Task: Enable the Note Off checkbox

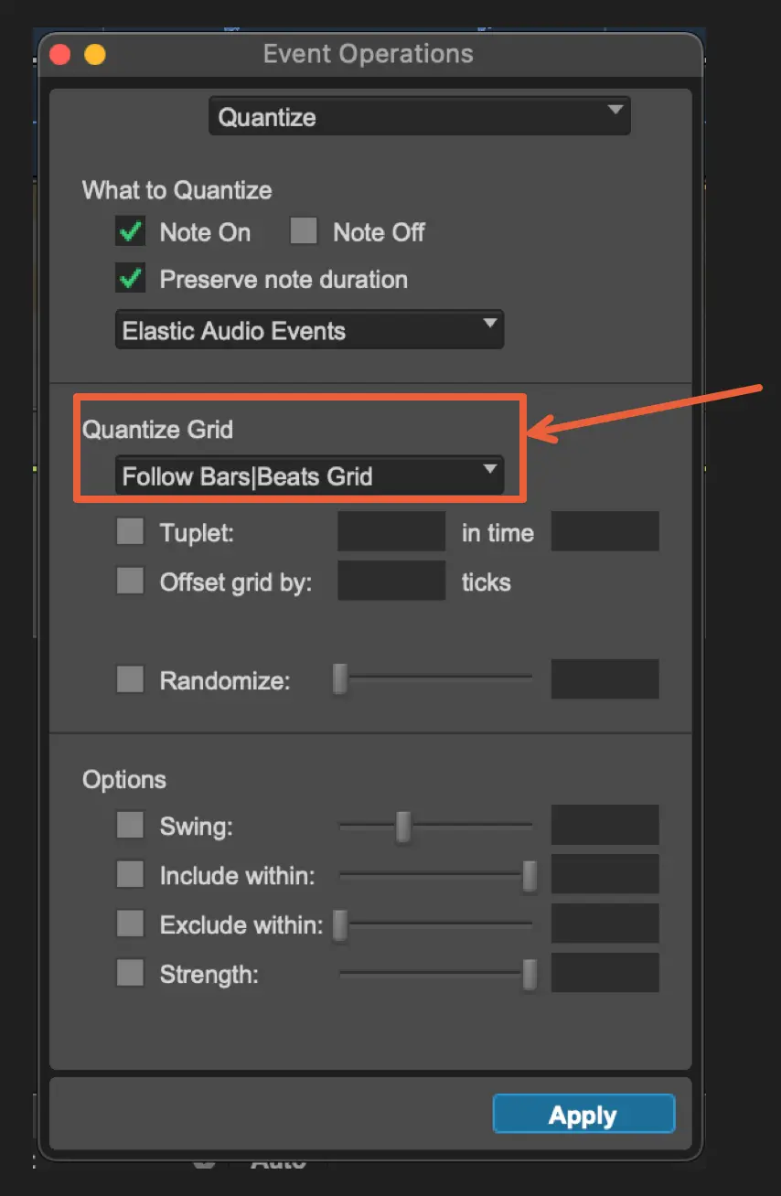Action: pos(304,232)
